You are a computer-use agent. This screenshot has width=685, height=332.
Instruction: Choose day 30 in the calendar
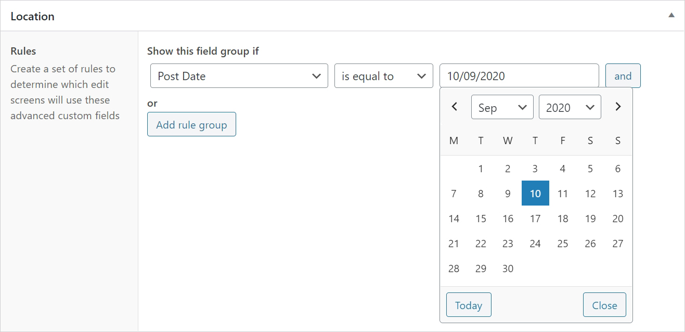508,269
